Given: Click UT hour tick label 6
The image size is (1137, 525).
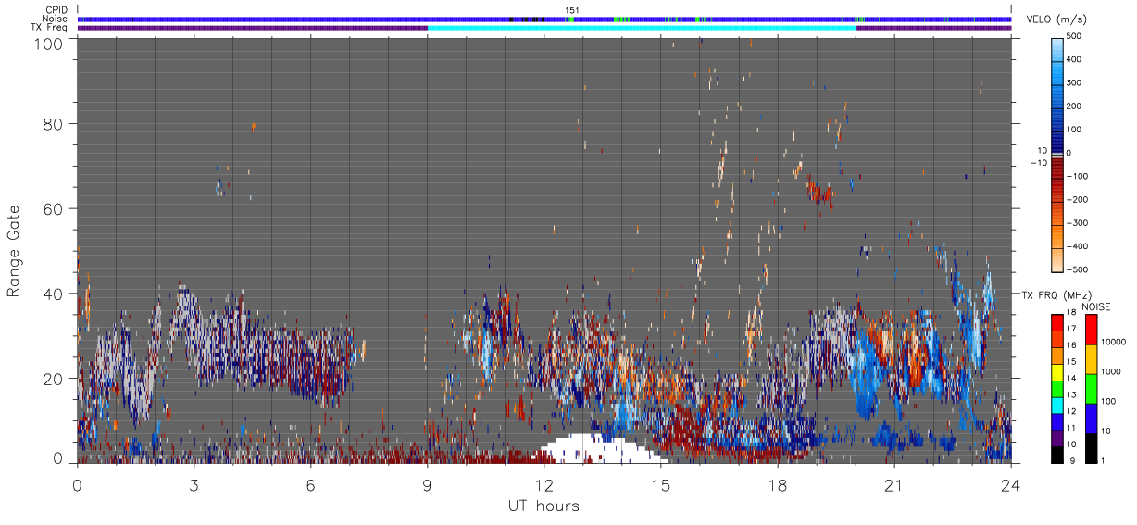Looking at the screenshot, I should pyautogui.click(x=311, y=484).
